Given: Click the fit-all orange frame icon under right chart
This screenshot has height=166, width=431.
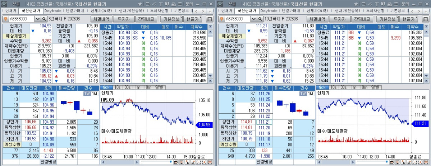Looking at the screenshot, I should pos(426,162).
